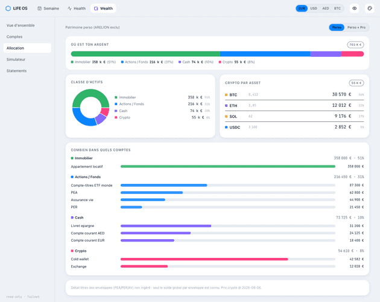
Task: Click the Compte courant AED label
Action: pos(87,233)
